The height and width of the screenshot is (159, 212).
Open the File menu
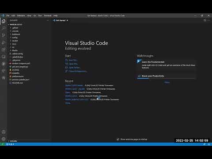coord(8,15)
